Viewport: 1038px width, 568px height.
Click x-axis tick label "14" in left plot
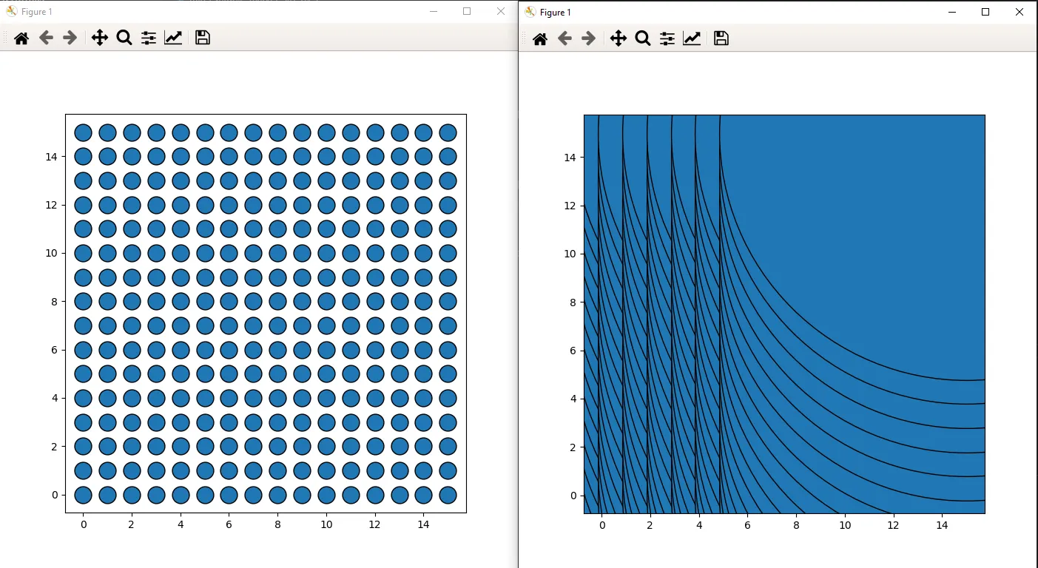[423, 524]
